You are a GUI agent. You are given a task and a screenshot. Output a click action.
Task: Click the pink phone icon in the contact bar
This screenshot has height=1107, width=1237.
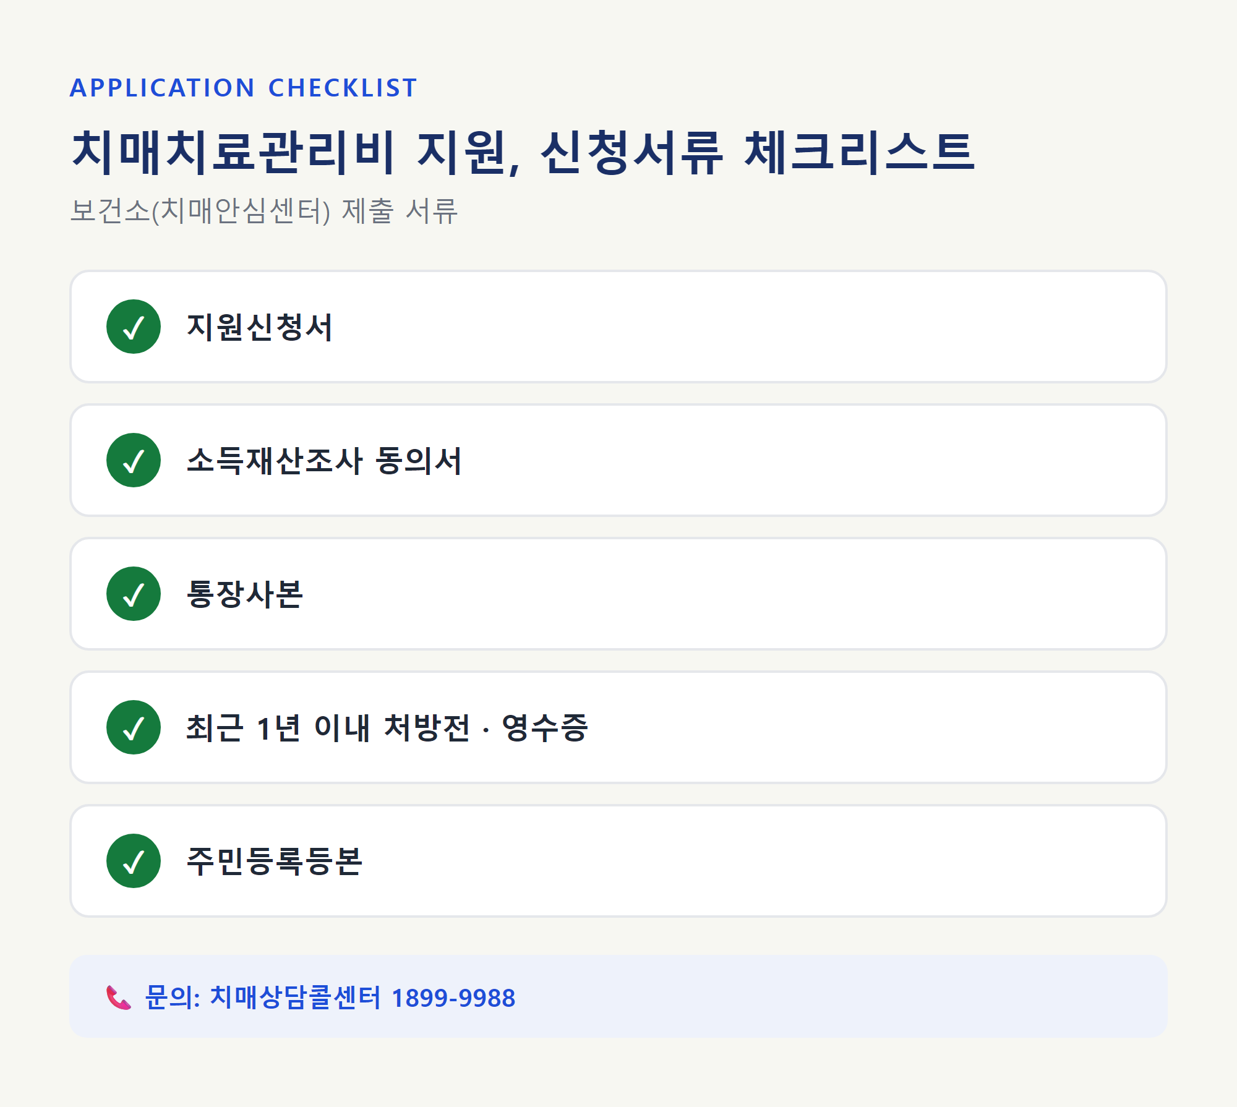pyautogui.click(x=119, y=998)
